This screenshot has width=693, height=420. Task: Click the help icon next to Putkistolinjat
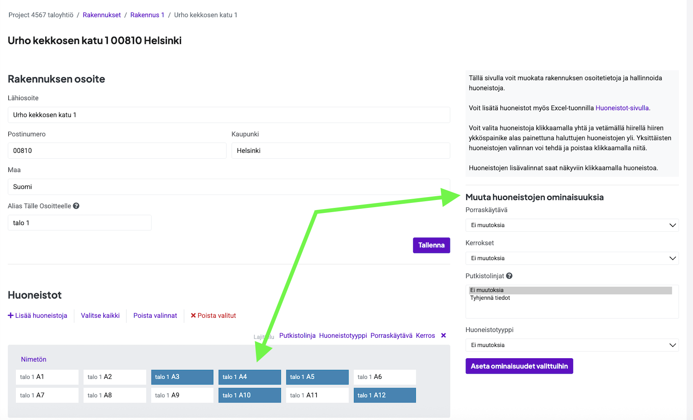(509, 276)
